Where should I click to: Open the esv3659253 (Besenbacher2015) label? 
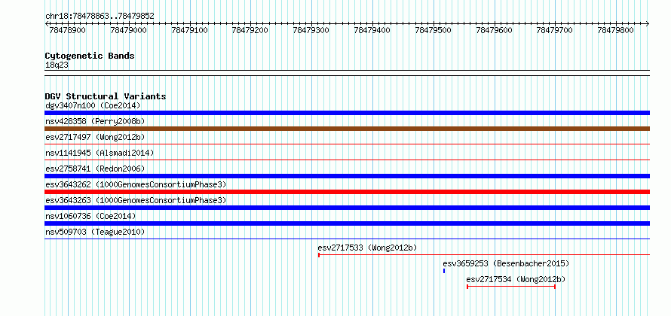[506, 263]
